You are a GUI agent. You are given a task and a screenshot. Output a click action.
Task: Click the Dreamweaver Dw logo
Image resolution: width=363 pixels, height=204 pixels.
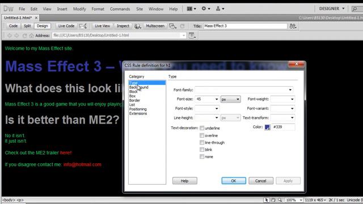point(9,9)
